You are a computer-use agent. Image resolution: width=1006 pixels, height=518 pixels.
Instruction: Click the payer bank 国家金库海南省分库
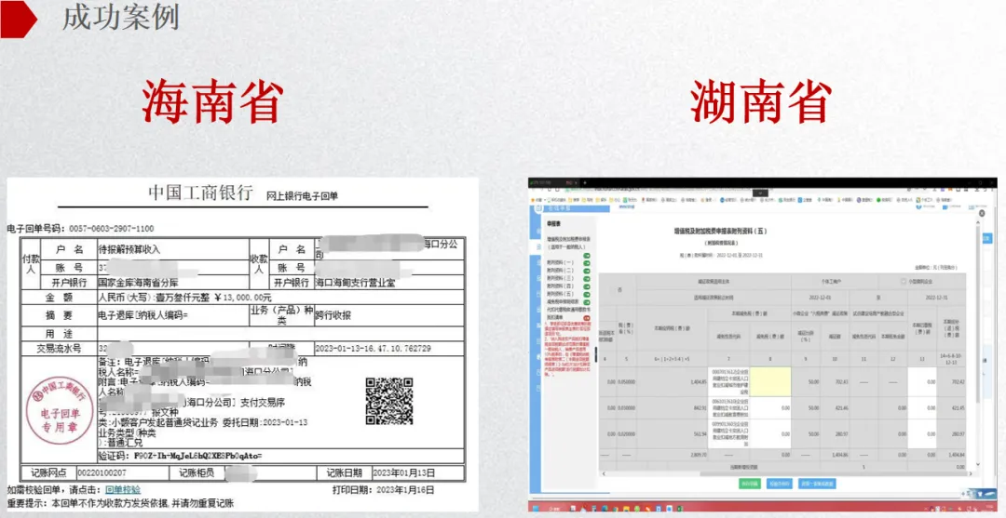(138, 282)
